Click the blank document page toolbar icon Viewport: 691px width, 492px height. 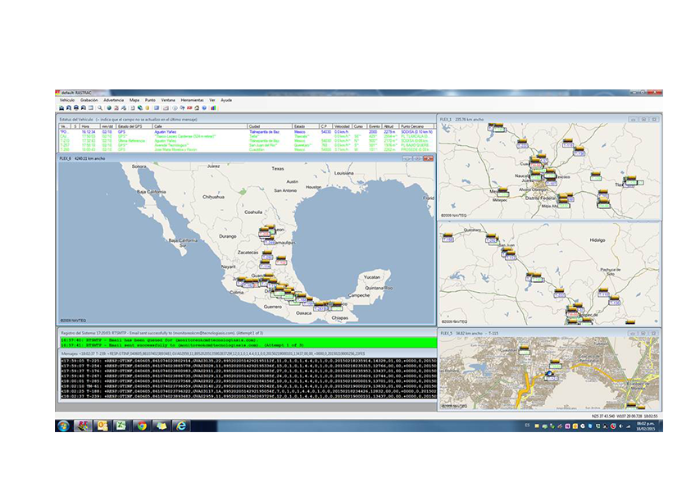tap(132, 108)
